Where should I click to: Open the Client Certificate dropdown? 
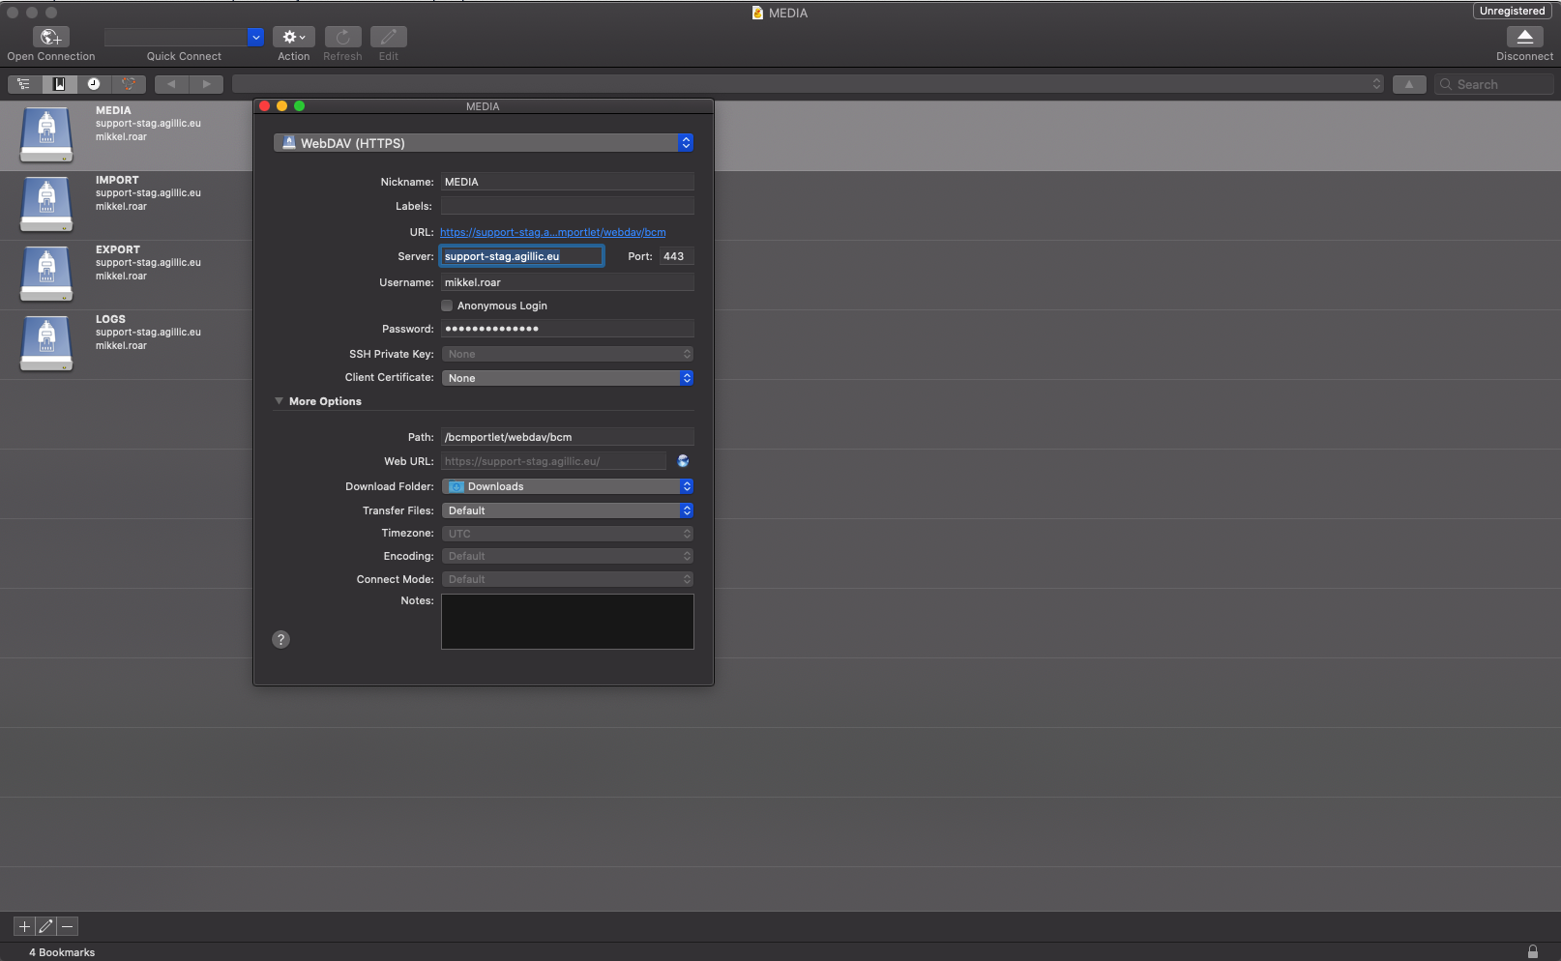tap(568, 378)
